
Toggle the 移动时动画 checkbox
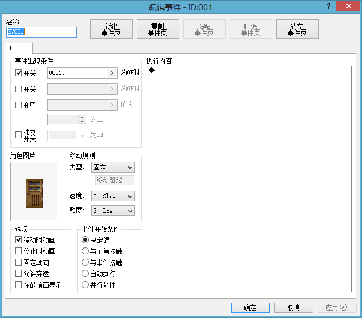tap(19, 240)
